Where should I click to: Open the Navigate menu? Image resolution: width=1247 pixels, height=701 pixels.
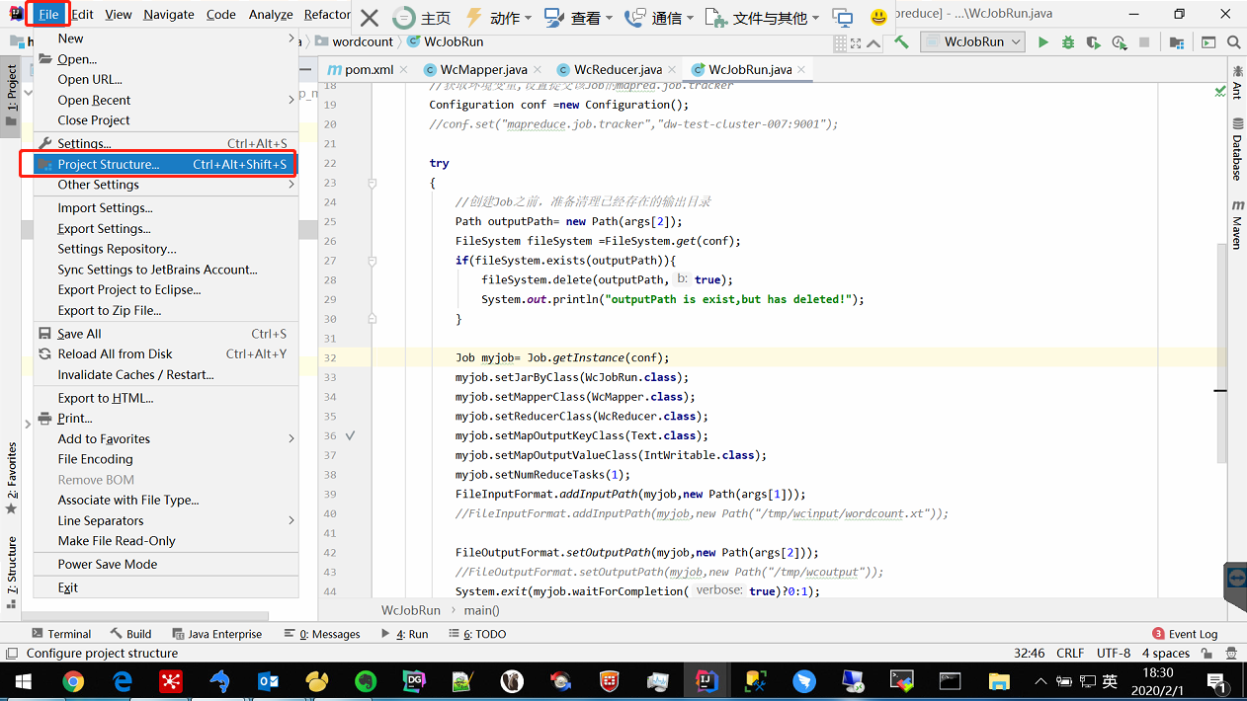(x=169, y=14)
